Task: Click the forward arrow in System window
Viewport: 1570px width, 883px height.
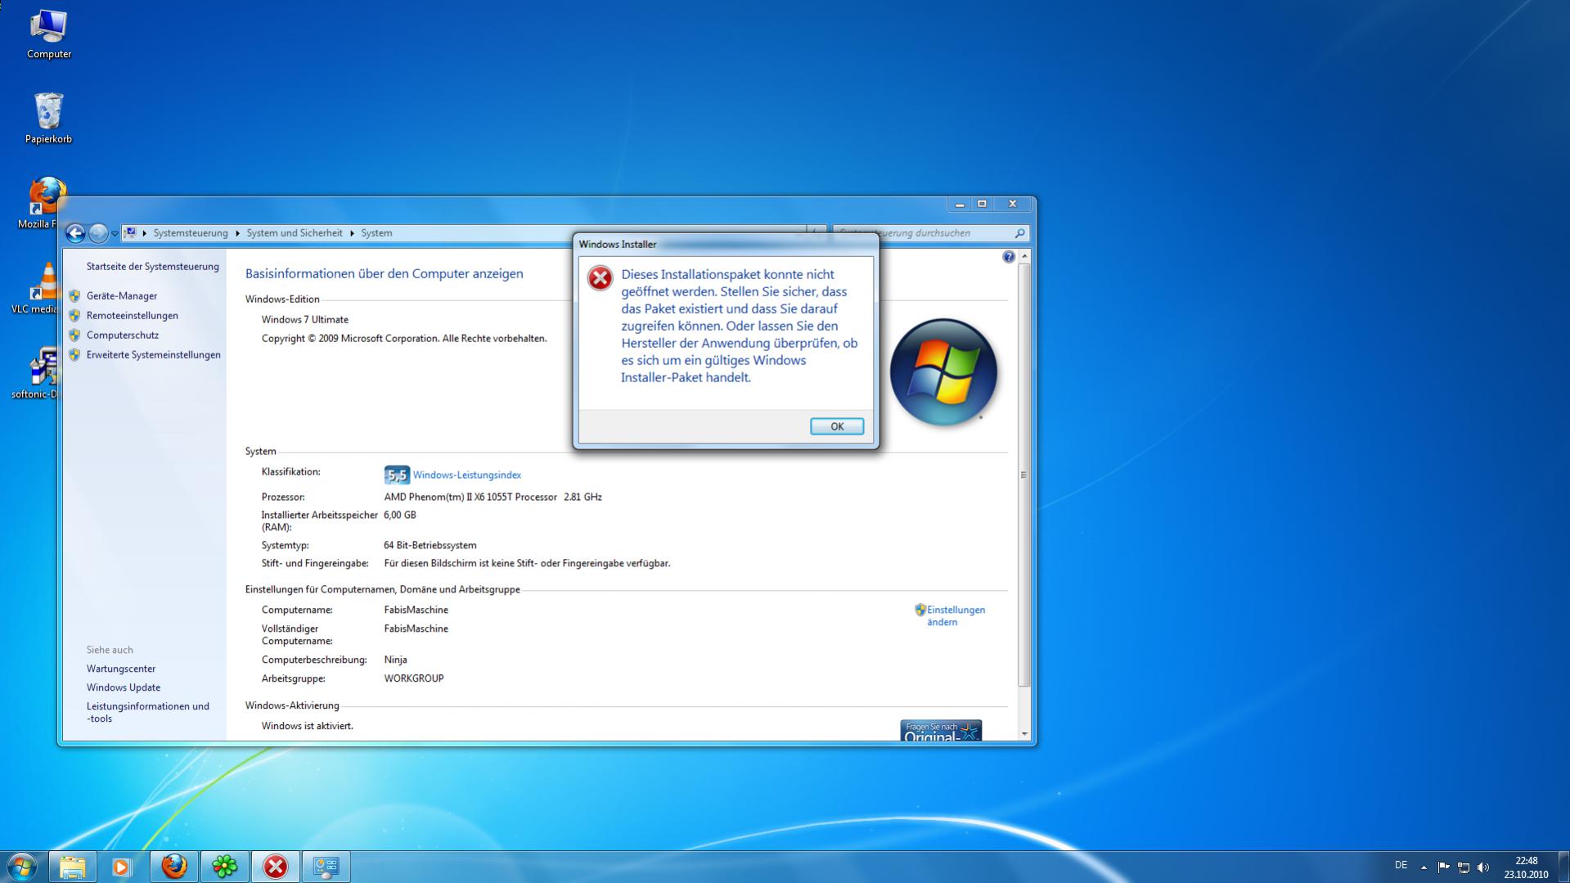Action: pos(98,233)
